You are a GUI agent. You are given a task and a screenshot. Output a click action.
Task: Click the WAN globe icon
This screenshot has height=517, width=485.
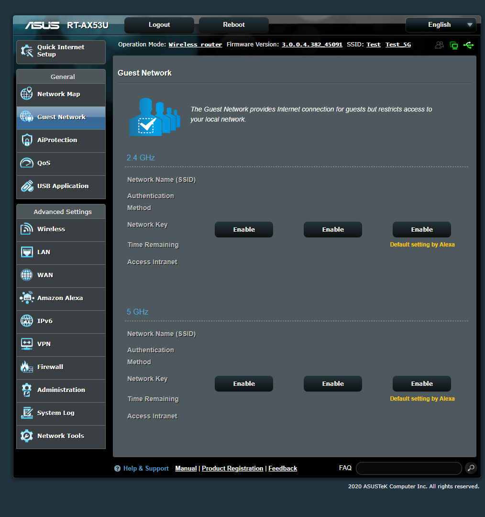tap(27, 275)
